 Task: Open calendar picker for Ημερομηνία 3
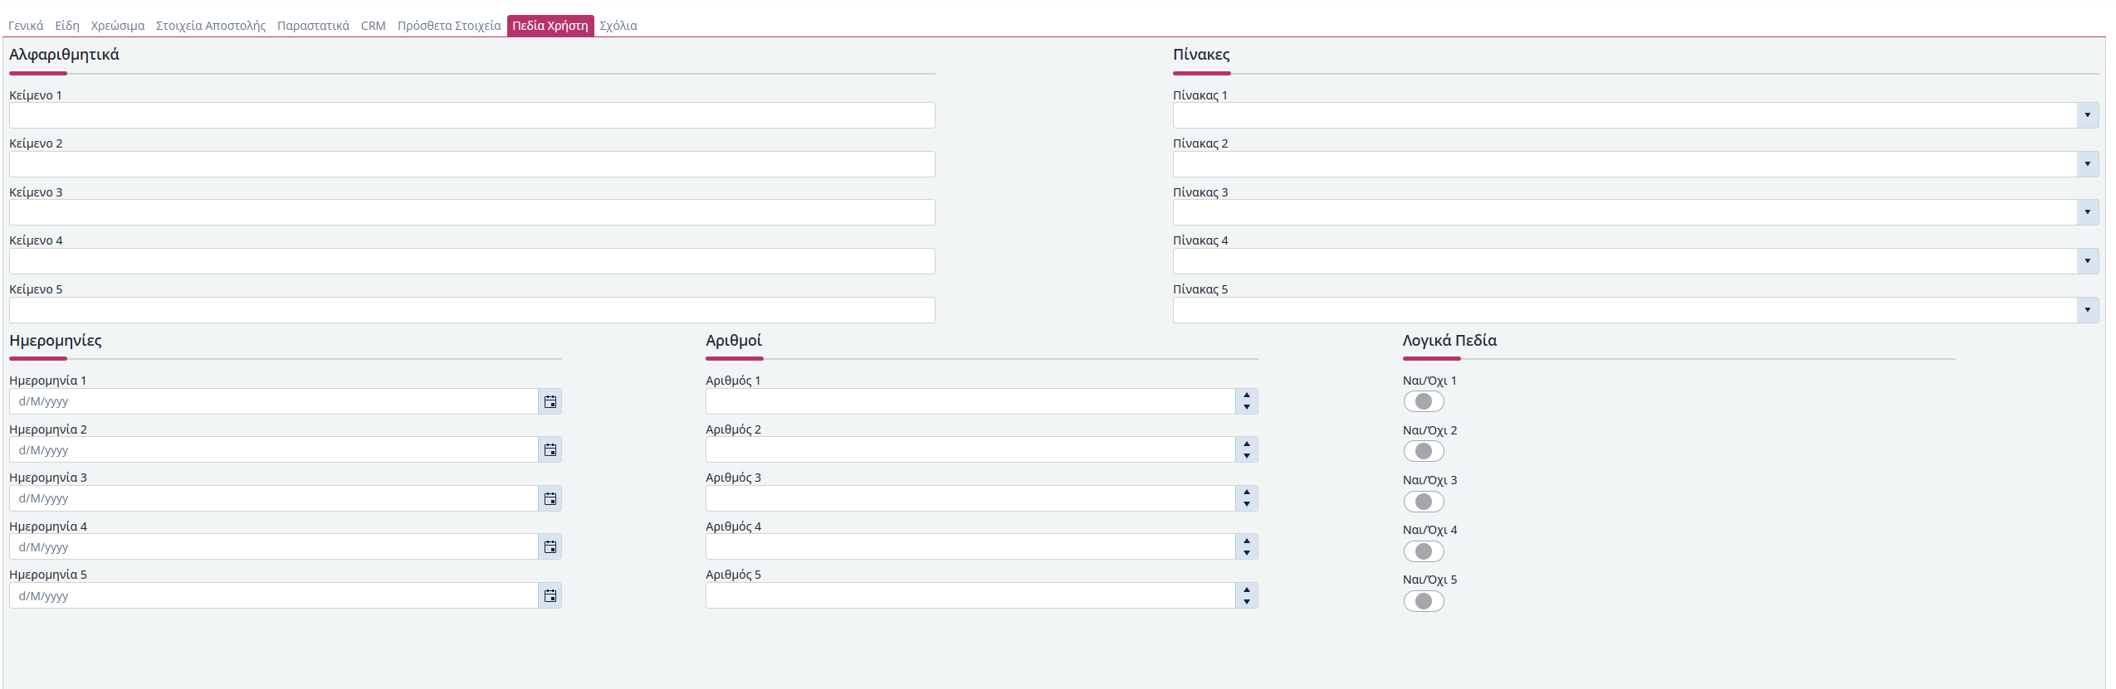[x=550, y=499]
